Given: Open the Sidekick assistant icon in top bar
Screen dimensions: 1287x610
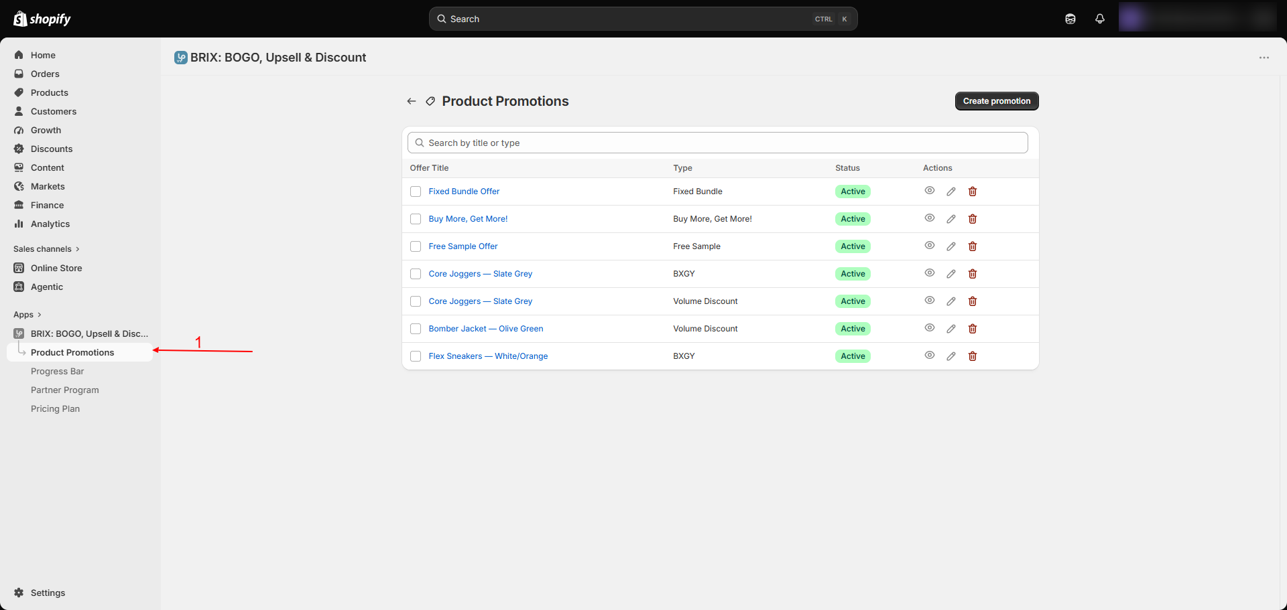Looking at the screenshot, I should pyautogui.click(x=1070, y=19).
